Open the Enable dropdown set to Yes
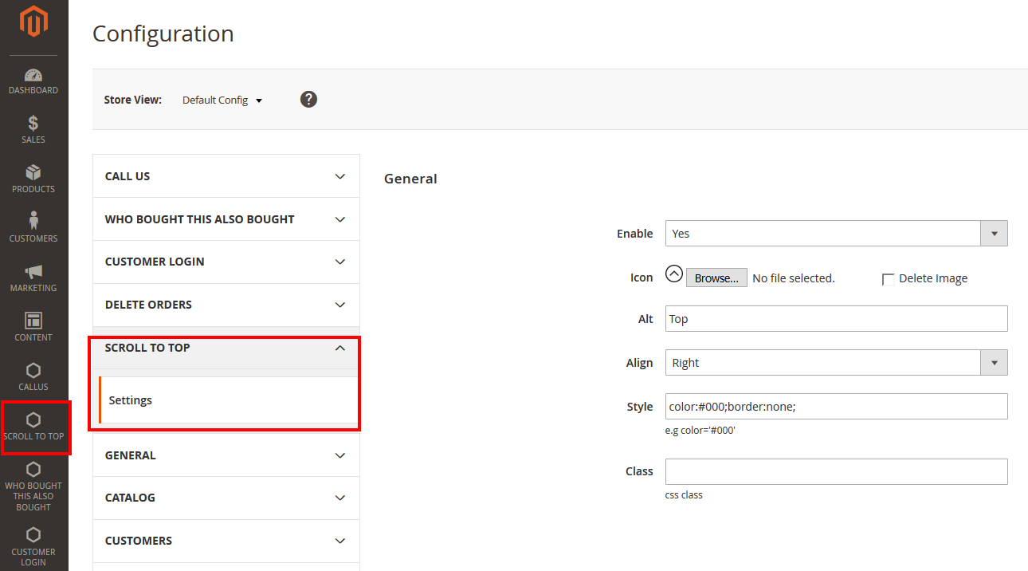 [835, 234]
